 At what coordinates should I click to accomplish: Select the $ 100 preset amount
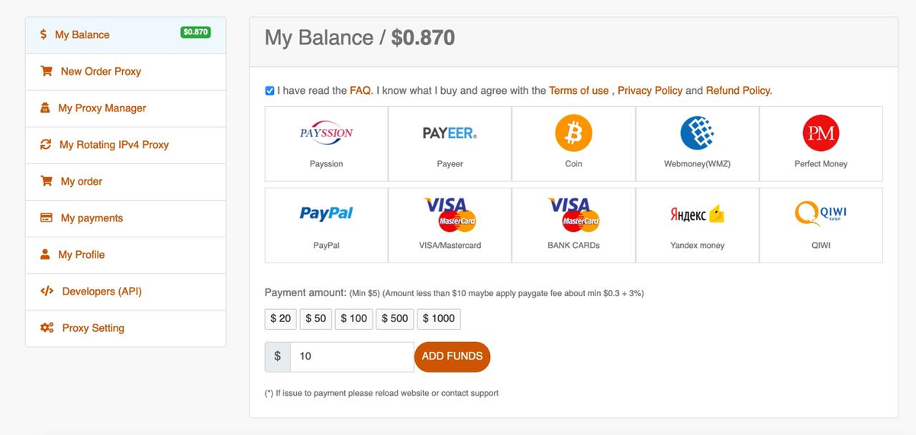coord(353,318)
